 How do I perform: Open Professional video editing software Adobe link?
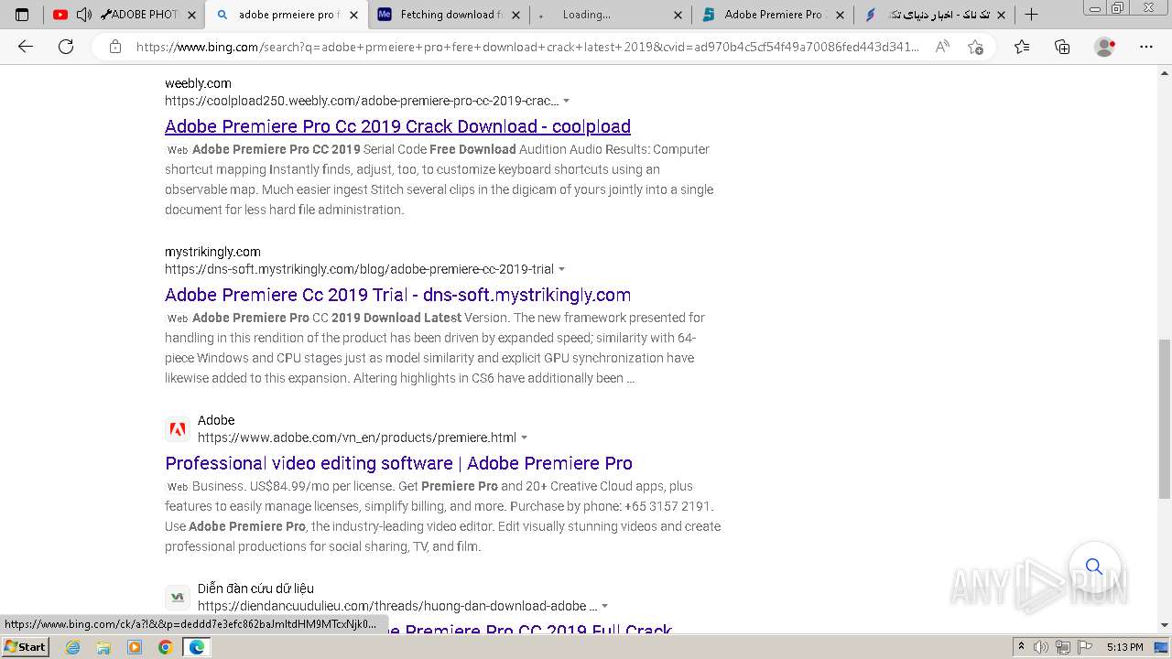point(398,463)
